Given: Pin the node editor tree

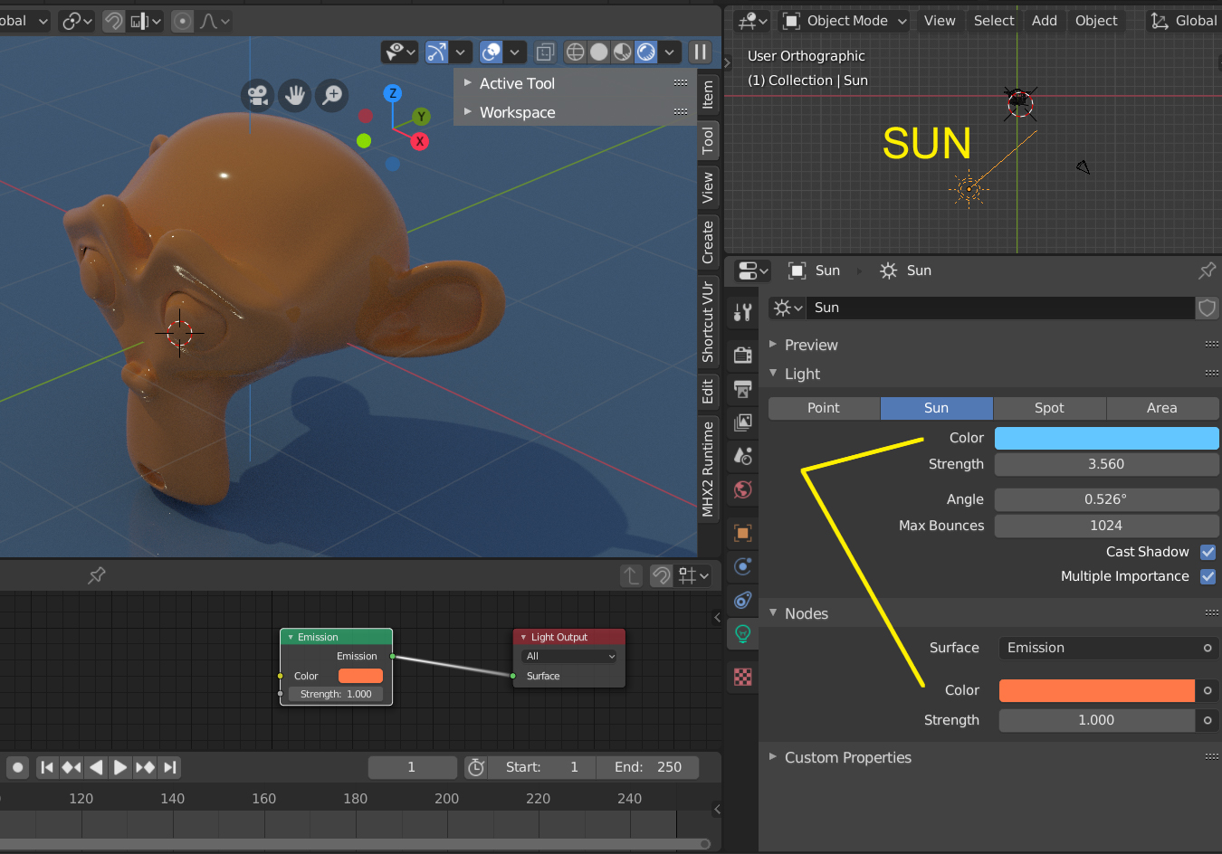Looking at the screenshot, I should [x=97, y=575].
